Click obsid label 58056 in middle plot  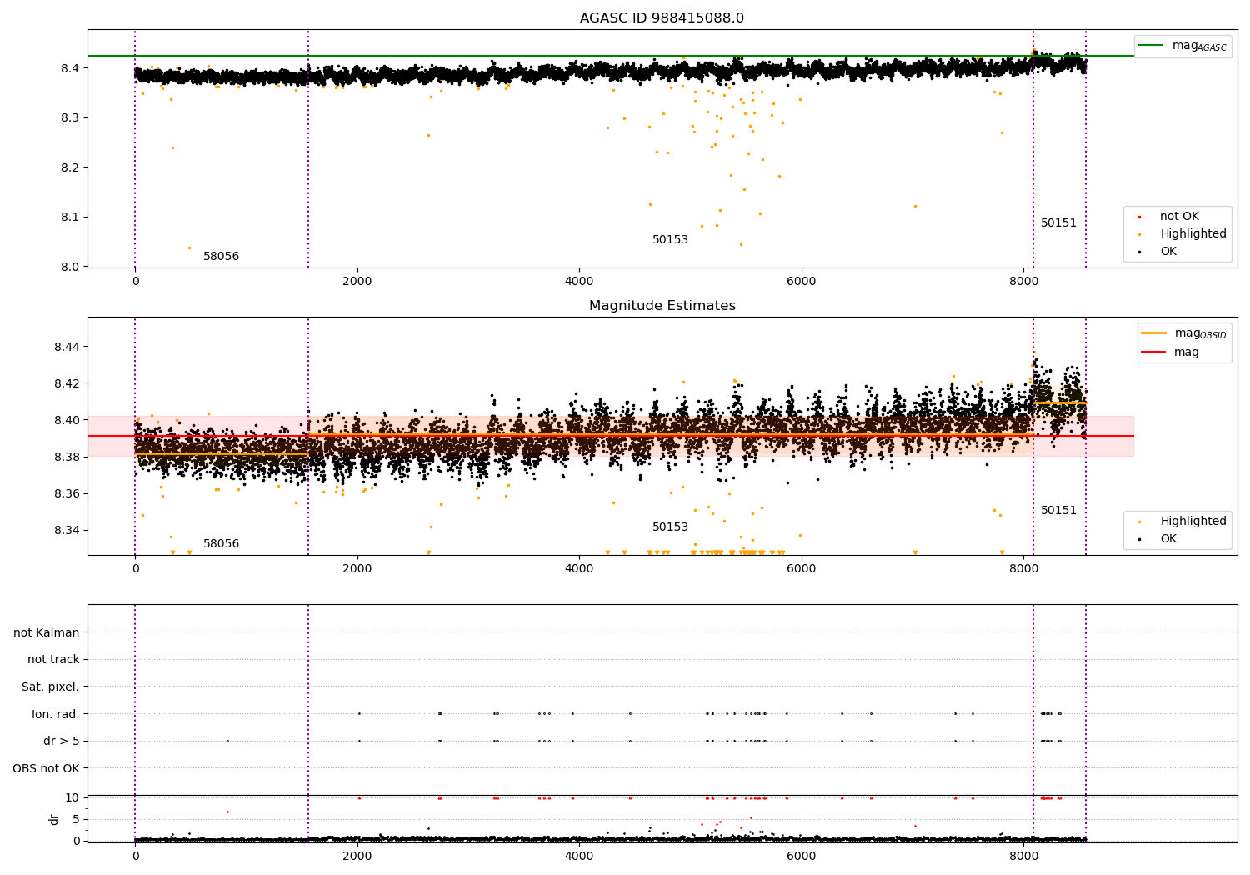click(x=221, y=544)
